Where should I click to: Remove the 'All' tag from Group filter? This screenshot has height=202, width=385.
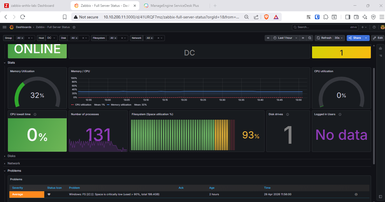[x=22, y=38]
